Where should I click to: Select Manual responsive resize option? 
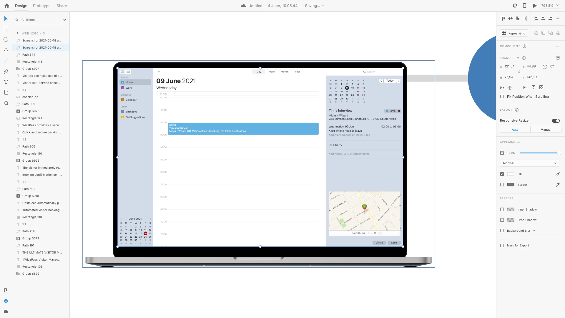[546, 130]
